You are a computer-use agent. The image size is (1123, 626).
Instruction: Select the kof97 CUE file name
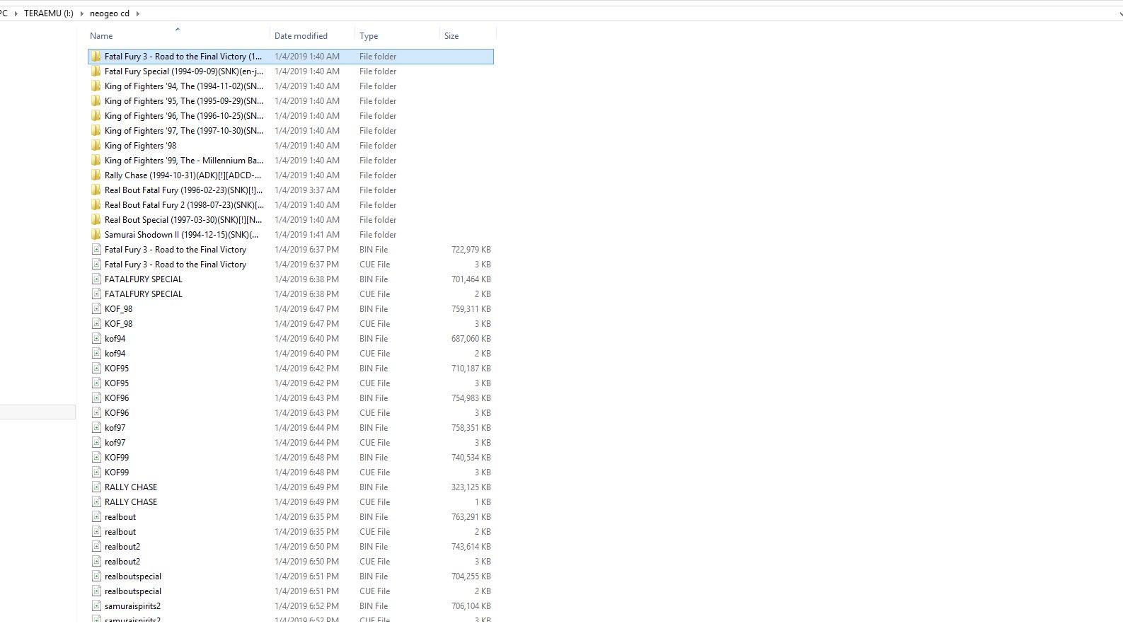click(x=115, y=443)
